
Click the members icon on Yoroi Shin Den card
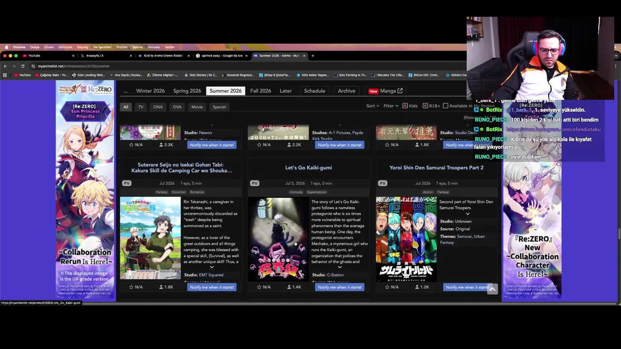417,287
